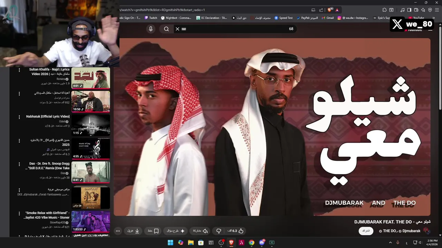This screenshot has height=248, width=442.
Task: Open Microsoft Store from the taskbar
Action: coord(201,242)
